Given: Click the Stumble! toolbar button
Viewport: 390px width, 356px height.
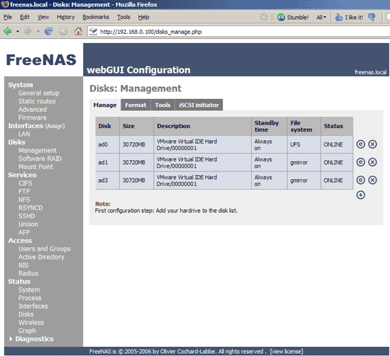Looking at the screenshot, I should click(293, 17).
